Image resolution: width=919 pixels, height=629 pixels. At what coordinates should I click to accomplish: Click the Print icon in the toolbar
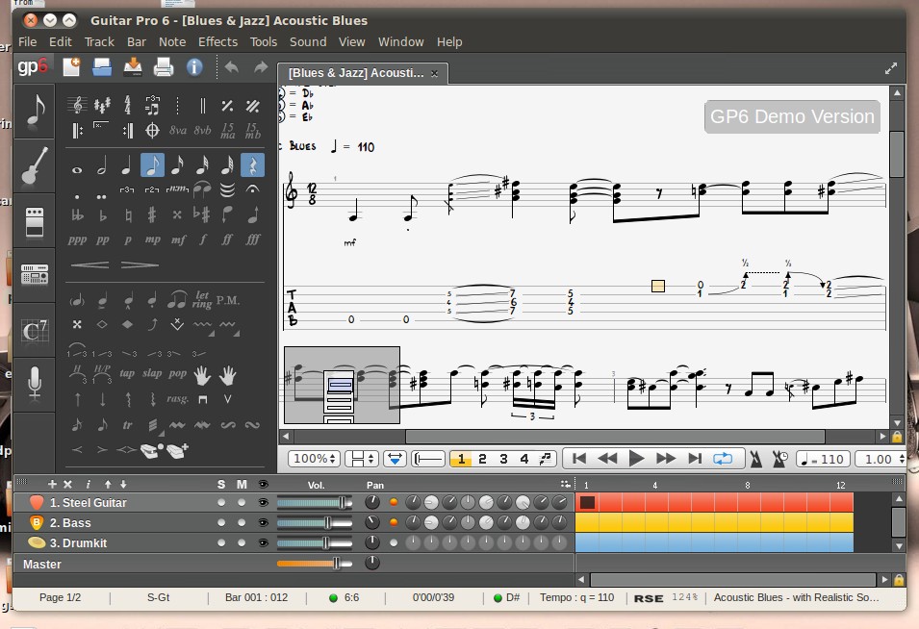[x=163, y=66]
